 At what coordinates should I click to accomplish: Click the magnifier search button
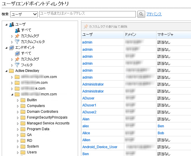pyautogui.click(x=141, y=14)
